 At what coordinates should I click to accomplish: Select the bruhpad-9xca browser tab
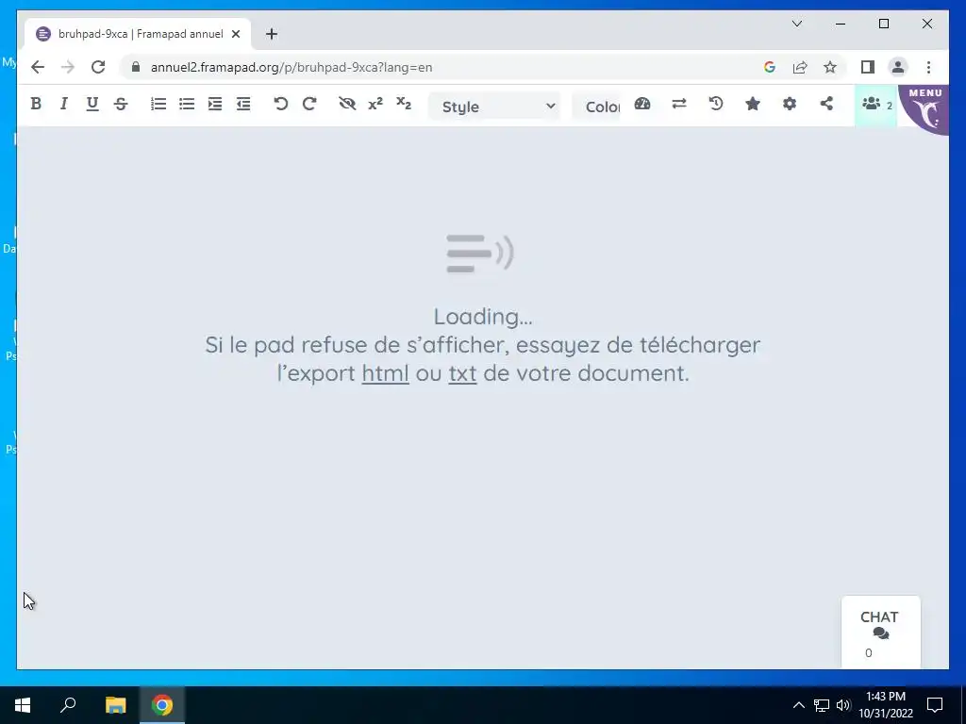[x=138, y=34]
